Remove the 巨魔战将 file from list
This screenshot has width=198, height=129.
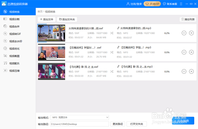pos(191,52)
